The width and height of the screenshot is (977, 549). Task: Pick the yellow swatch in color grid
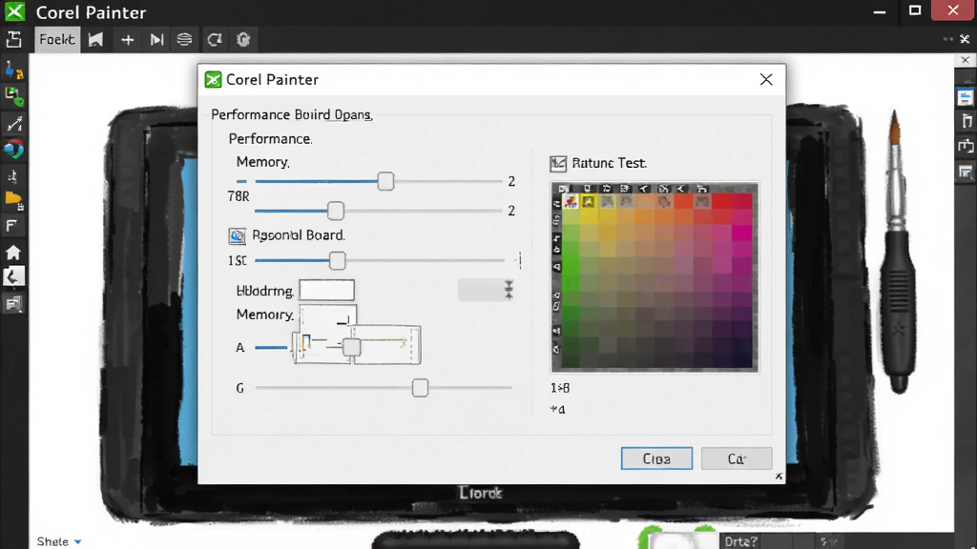(590, 217)
